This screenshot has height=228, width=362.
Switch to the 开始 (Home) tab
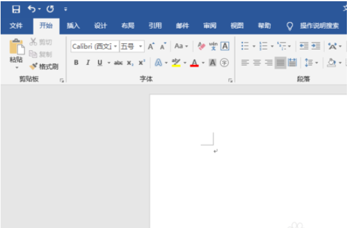[x=46, y=26]
